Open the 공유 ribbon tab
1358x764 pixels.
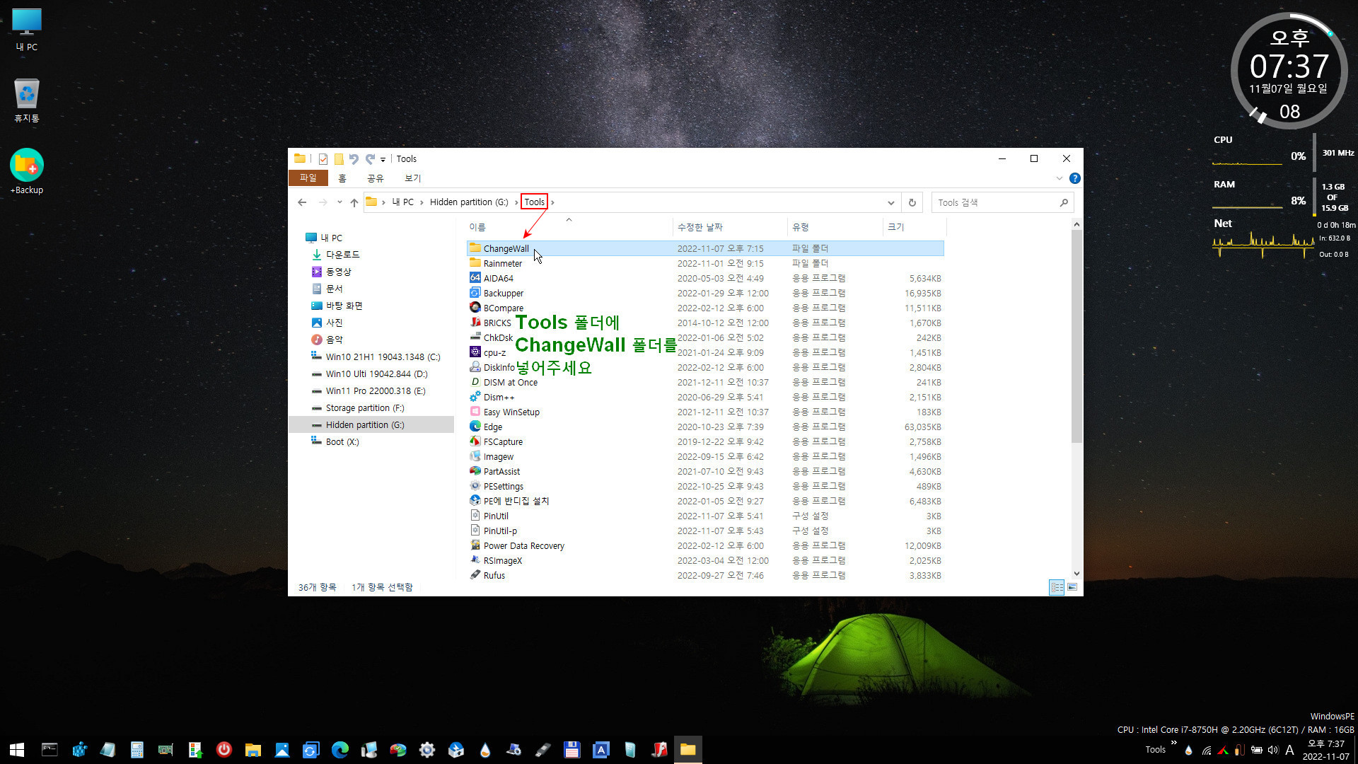click(x=375, y=178)
